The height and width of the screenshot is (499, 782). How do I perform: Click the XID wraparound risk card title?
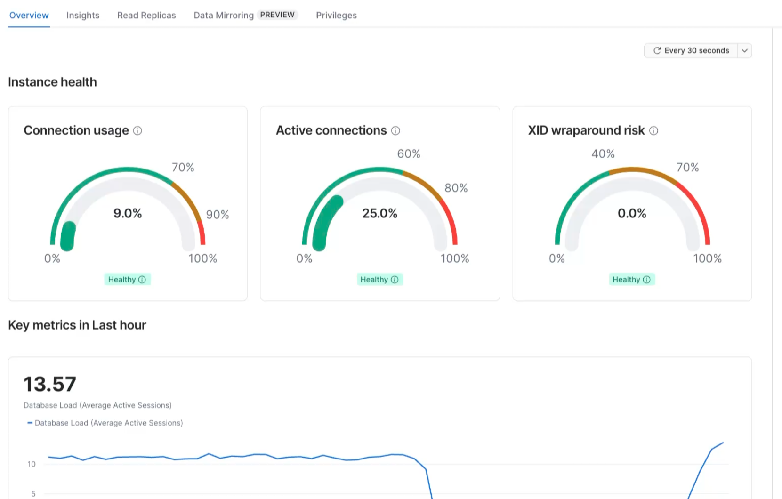[586, 130]
